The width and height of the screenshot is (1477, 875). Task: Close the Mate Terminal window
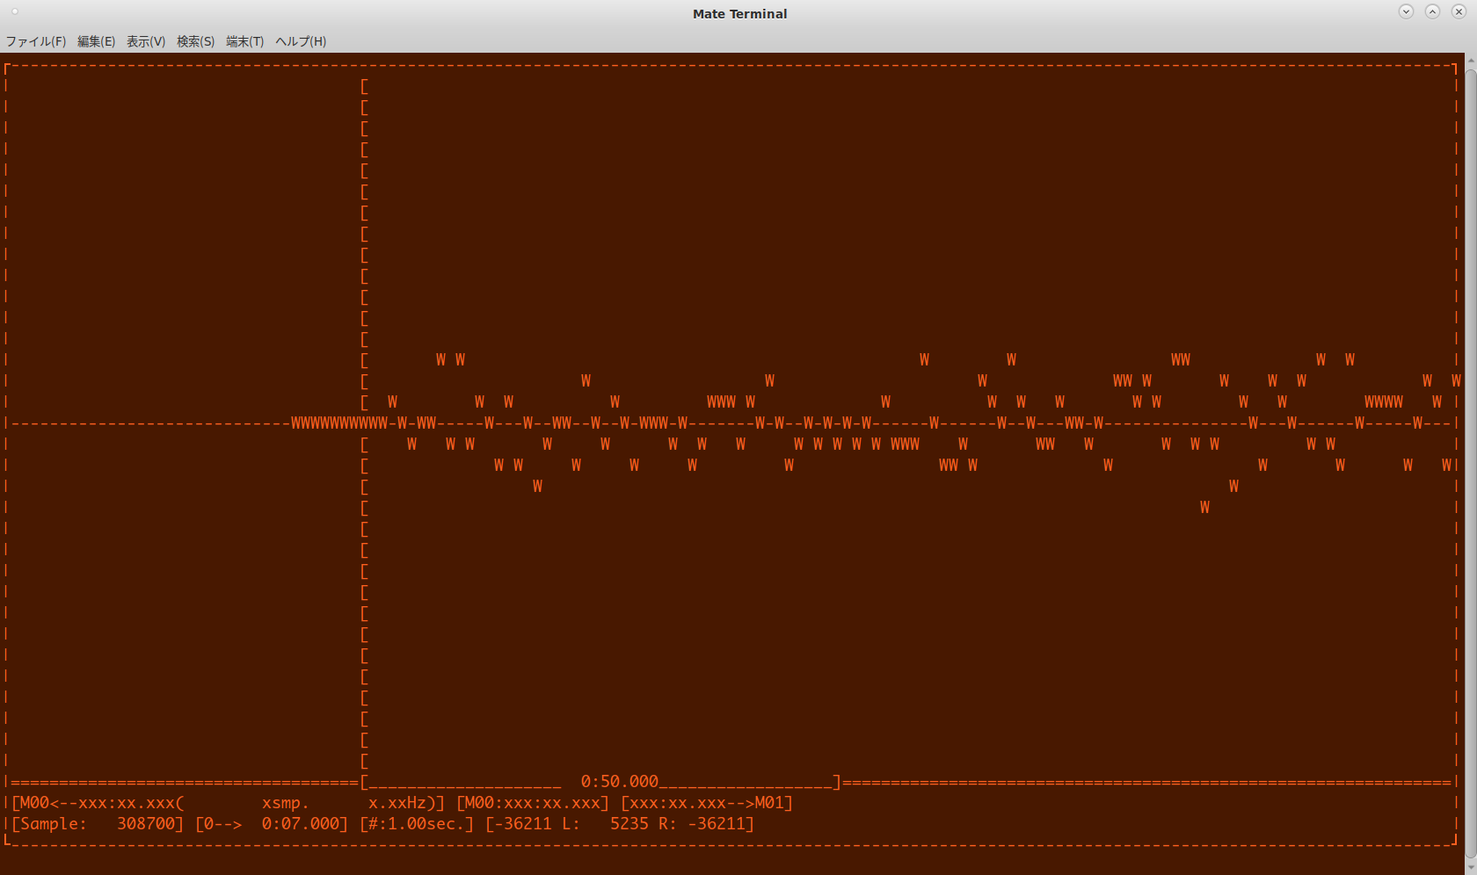[1459, 11]
